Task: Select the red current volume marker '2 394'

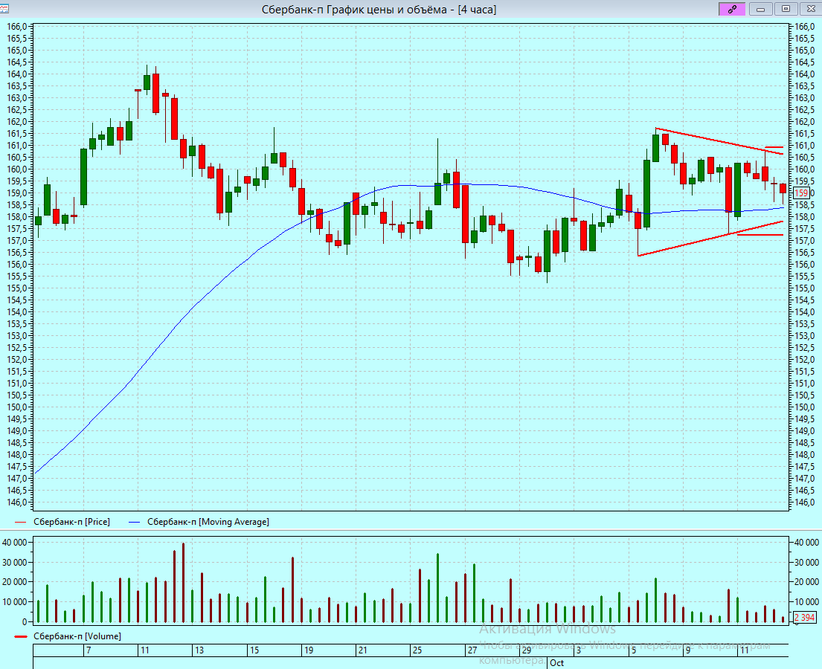Action: coord(804,618)
